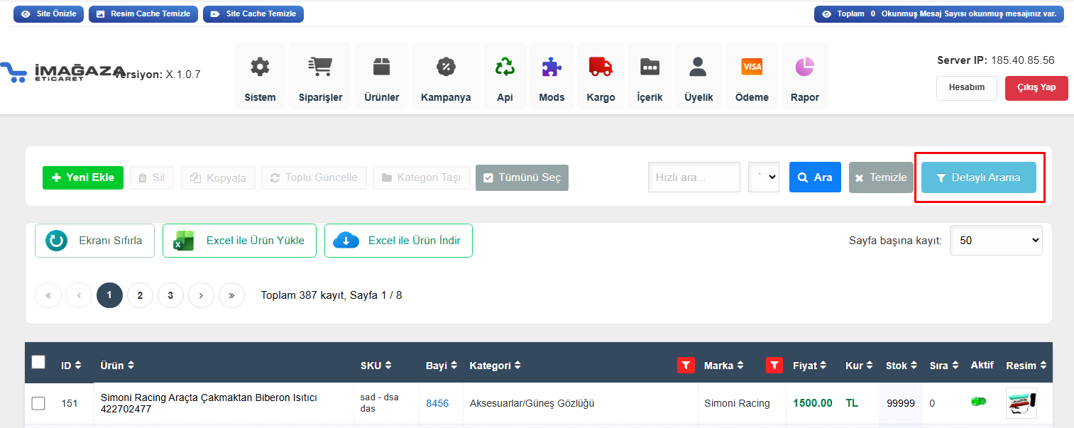The height and width of the screenshot is (428, 1074).
Task: Open Siparişler shopping cart icon
Action: [x=320, y=67]
